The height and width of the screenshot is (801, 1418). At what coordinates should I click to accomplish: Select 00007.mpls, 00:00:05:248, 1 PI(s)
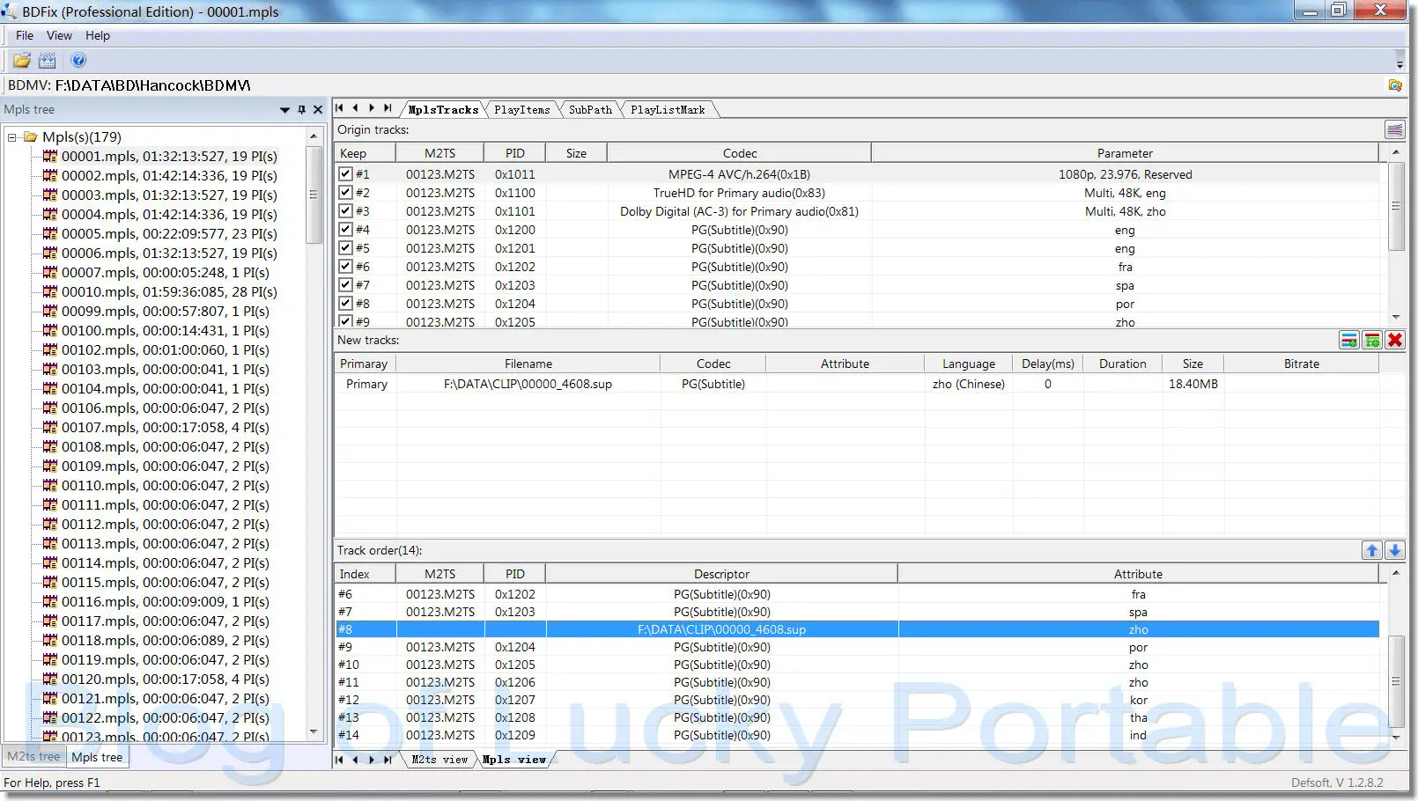166,273
